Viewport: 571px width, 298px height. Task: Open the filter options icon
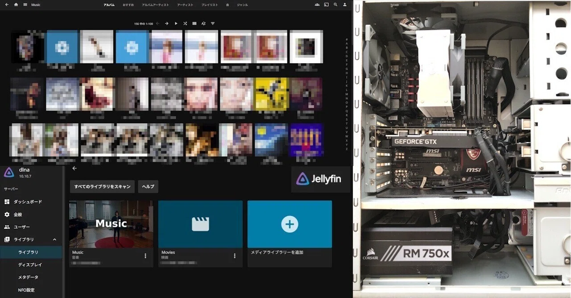pyautogui.click(x=213, y=23)
